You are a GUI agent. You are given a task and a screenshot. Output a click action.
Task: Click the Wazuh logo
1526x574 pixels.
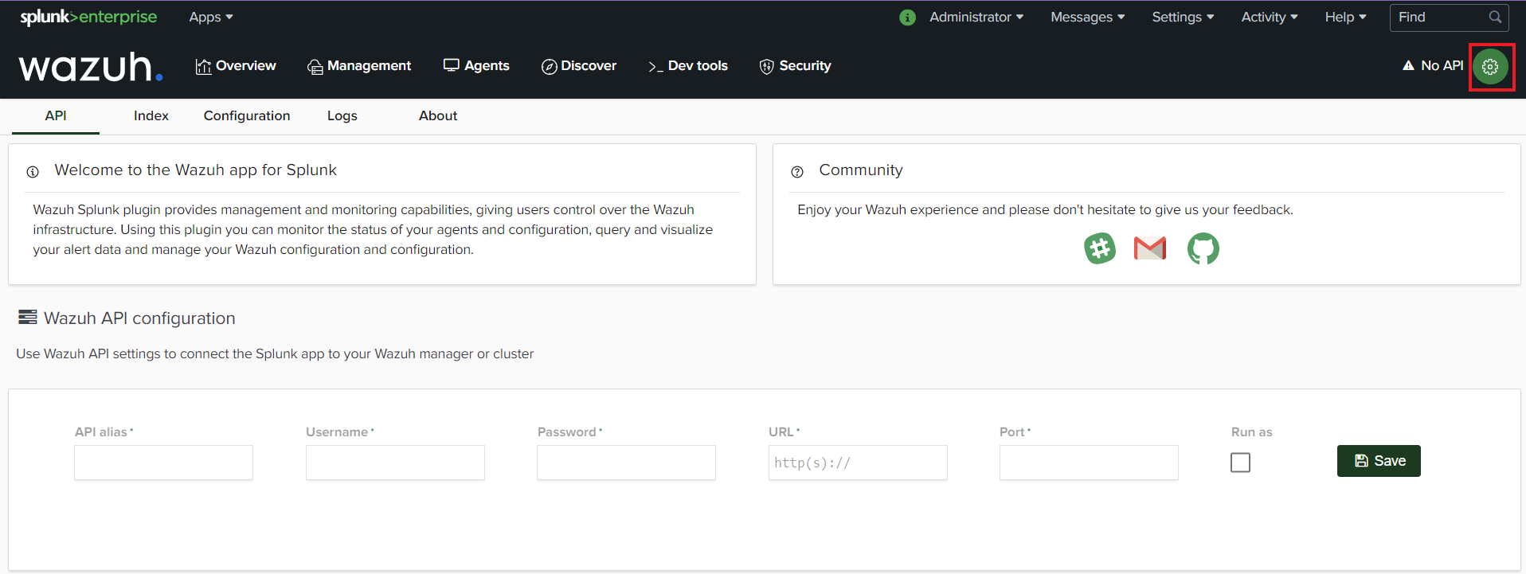click(91, 67)
